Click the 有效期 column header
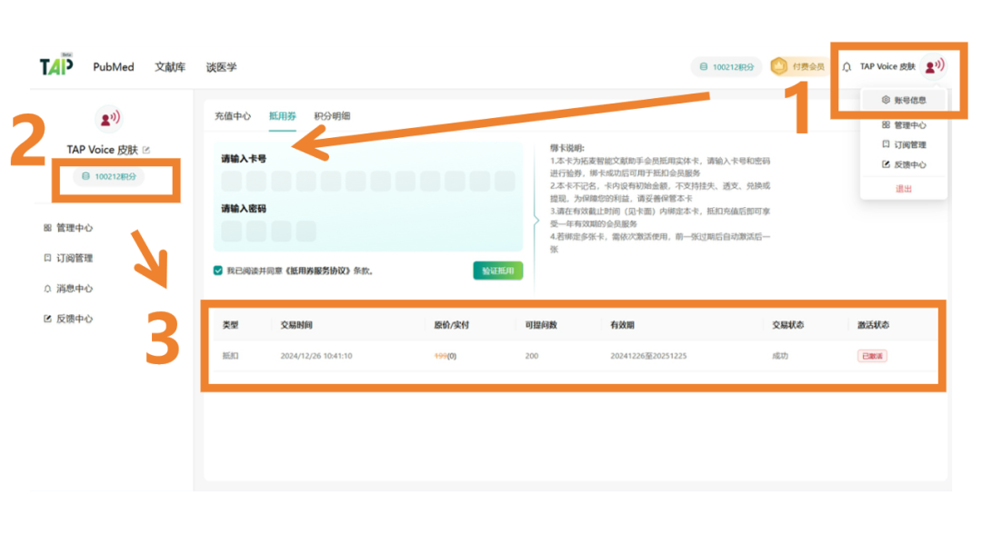The height and width of the screenshot is (552, 982). click(623, 325)
